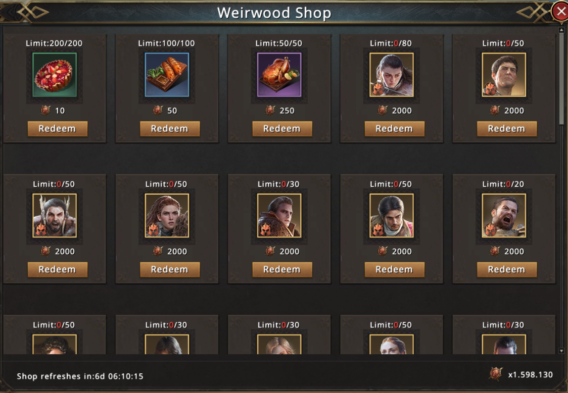
Task: Click the weirwood currency icon beside x1.598.130
Action: tap(496, 374)
